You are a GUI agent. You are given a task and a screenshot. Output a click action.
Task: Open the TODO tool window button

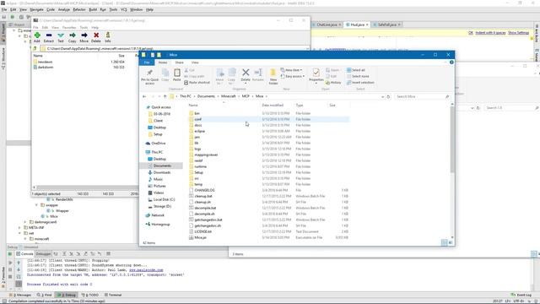click(x=90, y=295)
